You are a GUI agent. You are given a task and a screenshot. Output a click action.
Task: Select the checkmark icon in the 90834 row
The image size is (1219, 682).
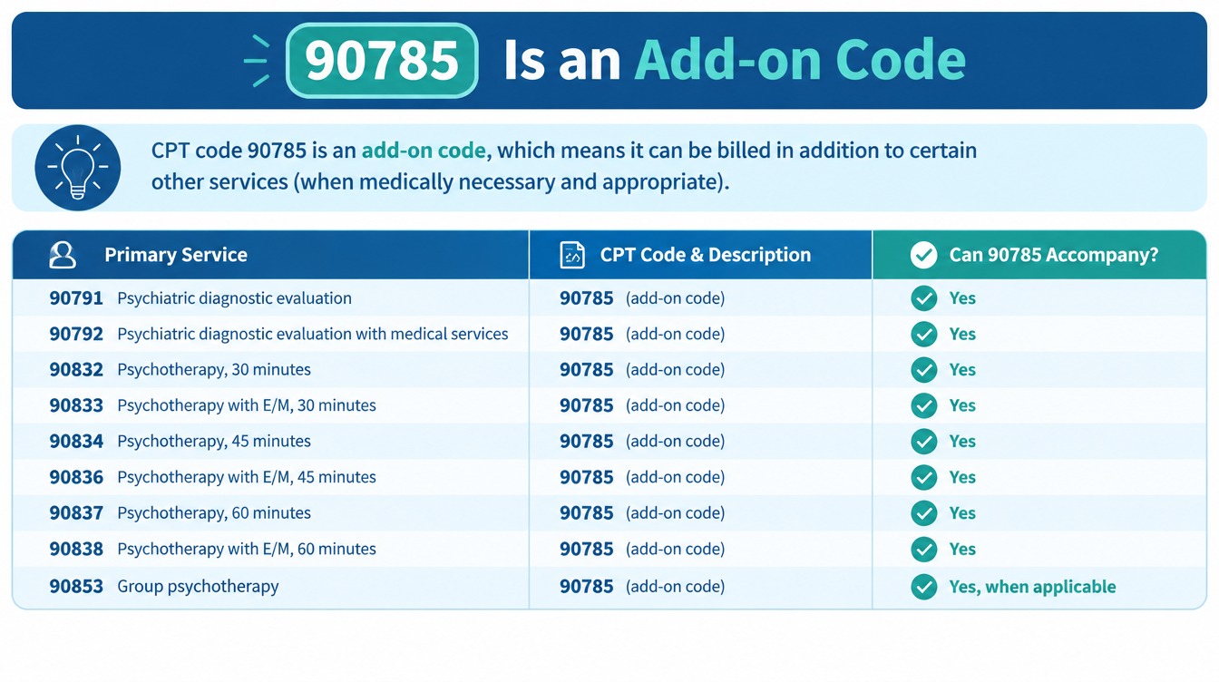923,442
